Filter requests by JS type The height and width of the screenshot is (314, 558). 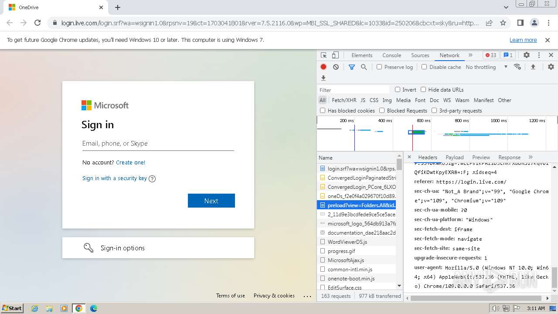pos(363,100)
